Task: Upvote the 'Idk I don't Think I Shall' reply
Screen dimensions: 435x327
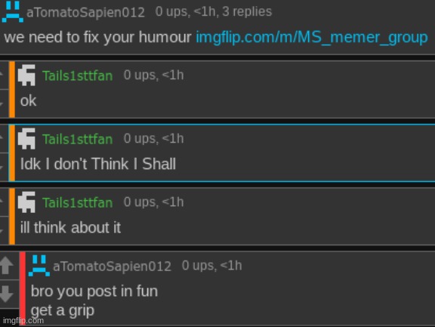Action: pos(2,138)
